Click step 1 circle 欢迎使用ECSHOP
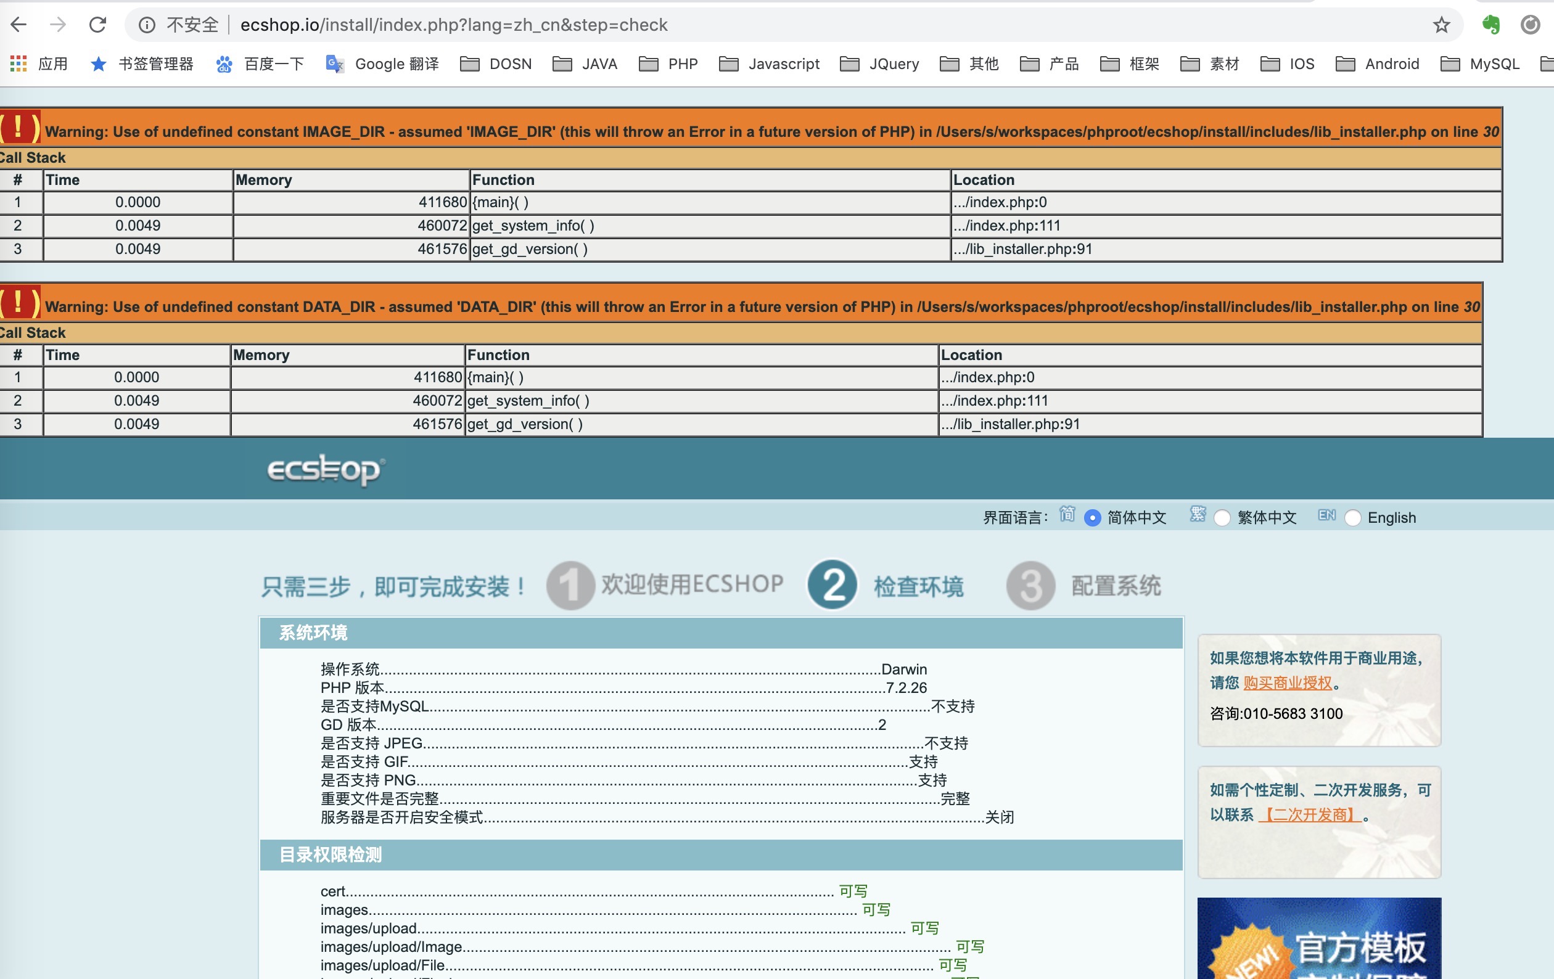The width and height of the screenshot is (1554, 979). tap(570, 585)
